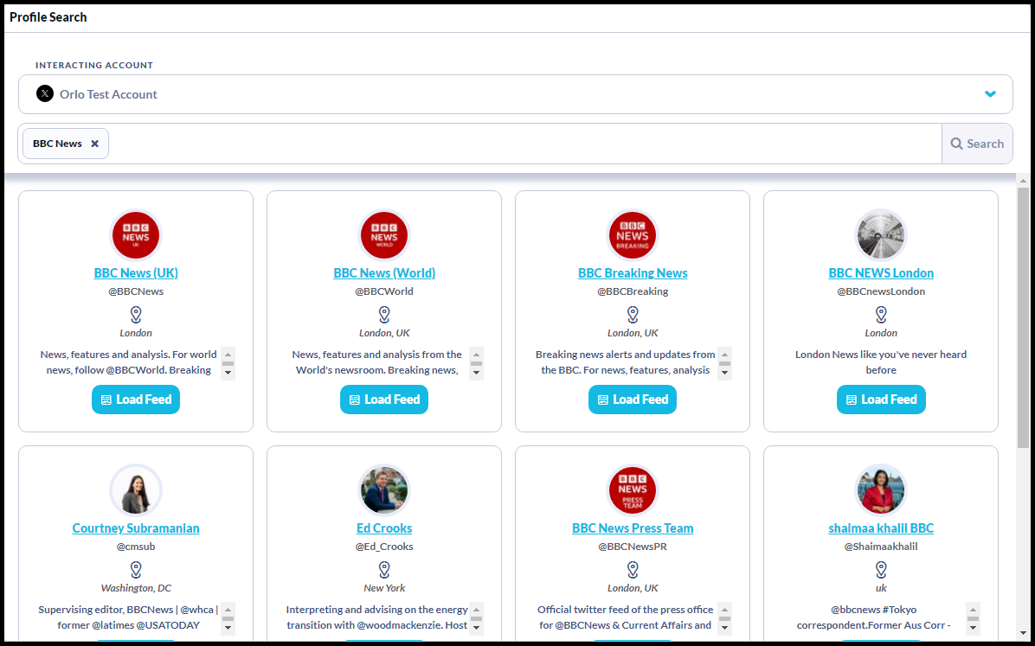Click bio scroll-down arrow on shaimaa khalil BBC card
The height and width of the screenshot is (646, 1035).
click(x=973, y=628)
